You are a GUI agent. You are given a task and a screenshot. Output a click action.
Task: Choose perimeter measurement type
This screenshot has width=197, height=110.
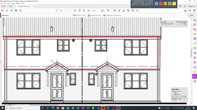point(181,24)
